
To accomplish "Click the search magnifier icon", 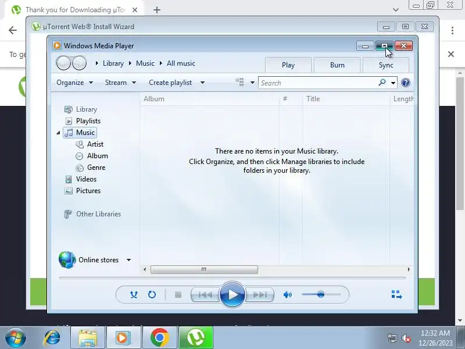I will tap(382, 82).
